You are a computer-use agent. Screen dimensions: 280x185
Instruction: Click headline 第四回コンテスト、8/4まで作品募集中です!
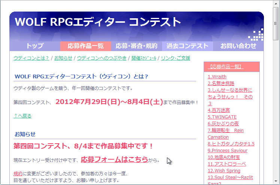click(83, 146)
